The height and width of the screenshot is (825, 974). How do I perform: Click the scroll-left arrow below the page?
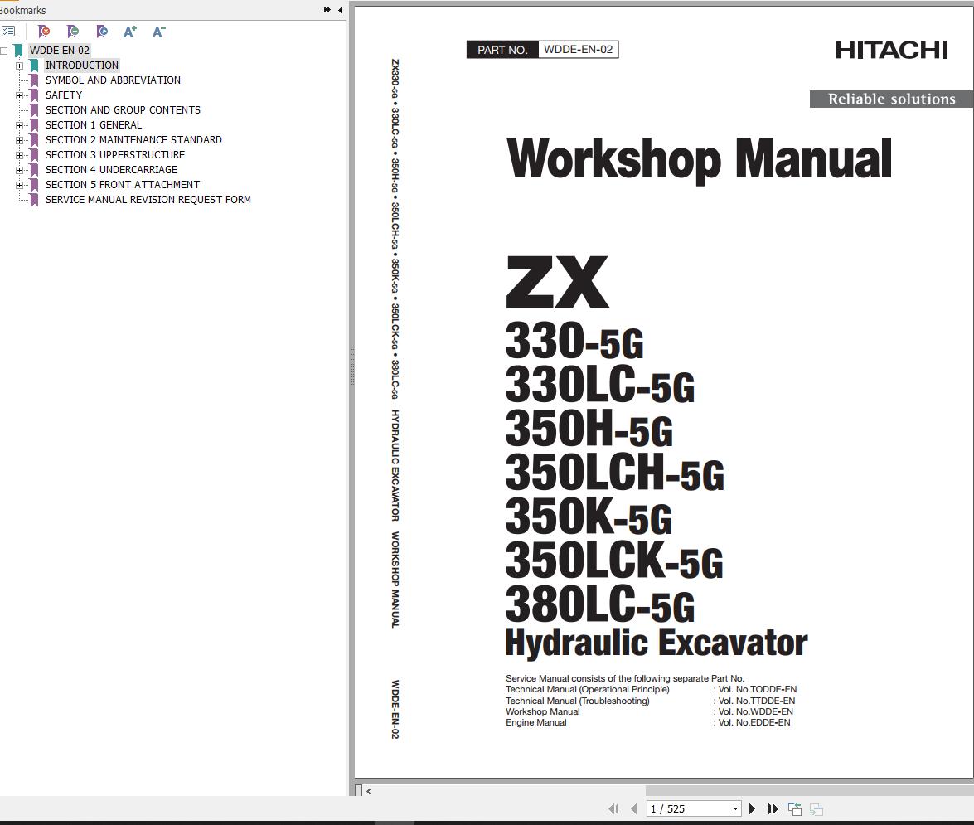pyautogui.click(x=369, y=791)
